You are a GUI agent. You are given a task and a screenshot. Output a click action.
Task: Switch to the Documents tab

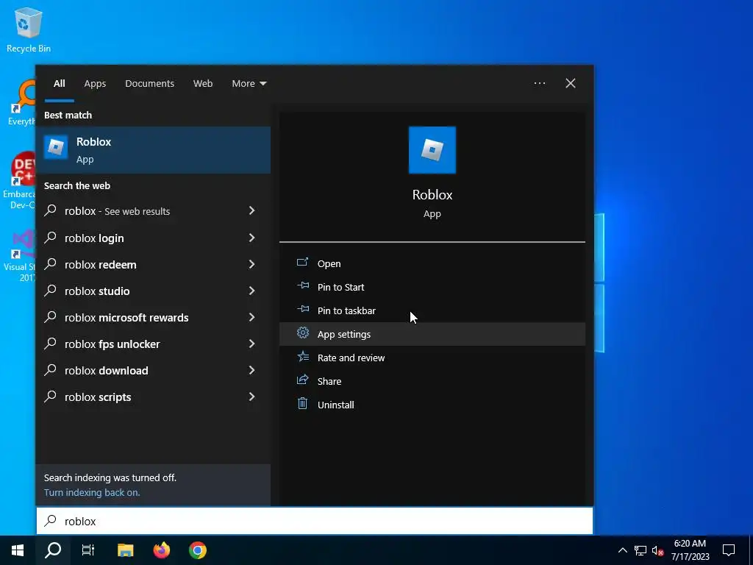[x=149, y=83]
